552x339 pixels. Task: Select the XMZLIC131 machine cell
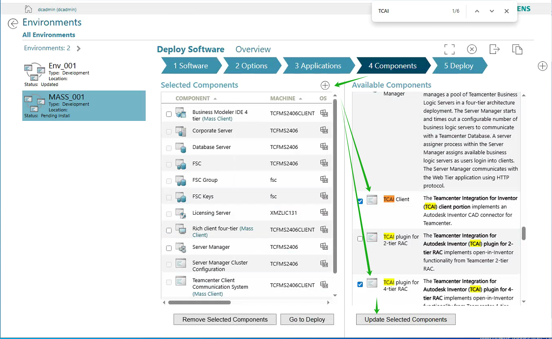pos(283,213)
